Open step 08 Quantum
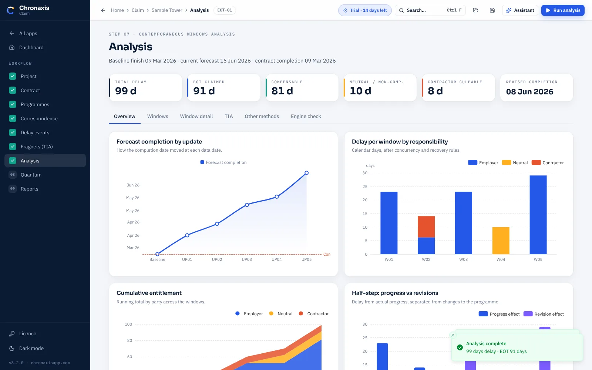Screen dimensions: 592x370 pos(45,175)
